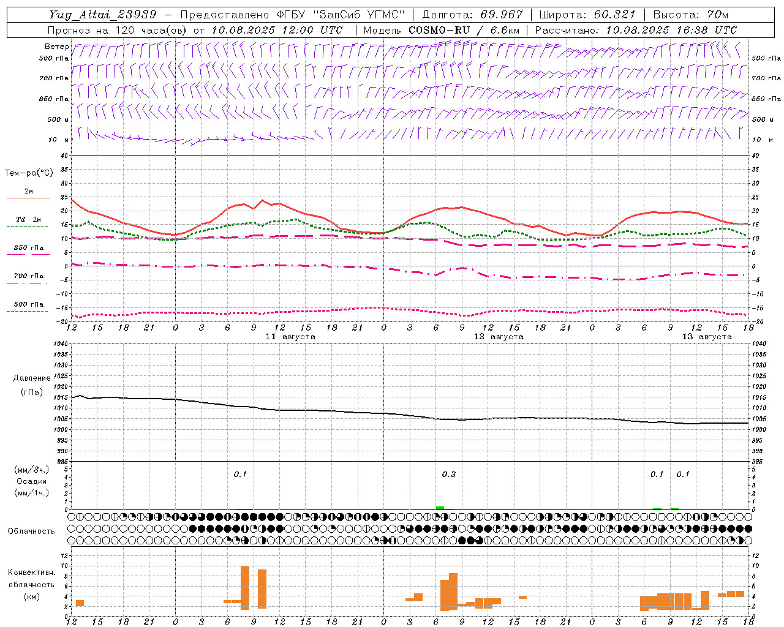Click the lone orange bar near the chart start
The height and width of the screenshot is (627, 784).
(80, 603)
